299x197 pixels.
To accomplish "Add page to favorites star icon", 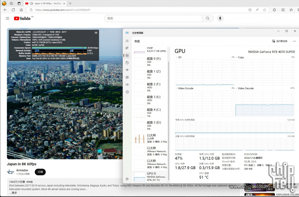I will click(265, 10).
